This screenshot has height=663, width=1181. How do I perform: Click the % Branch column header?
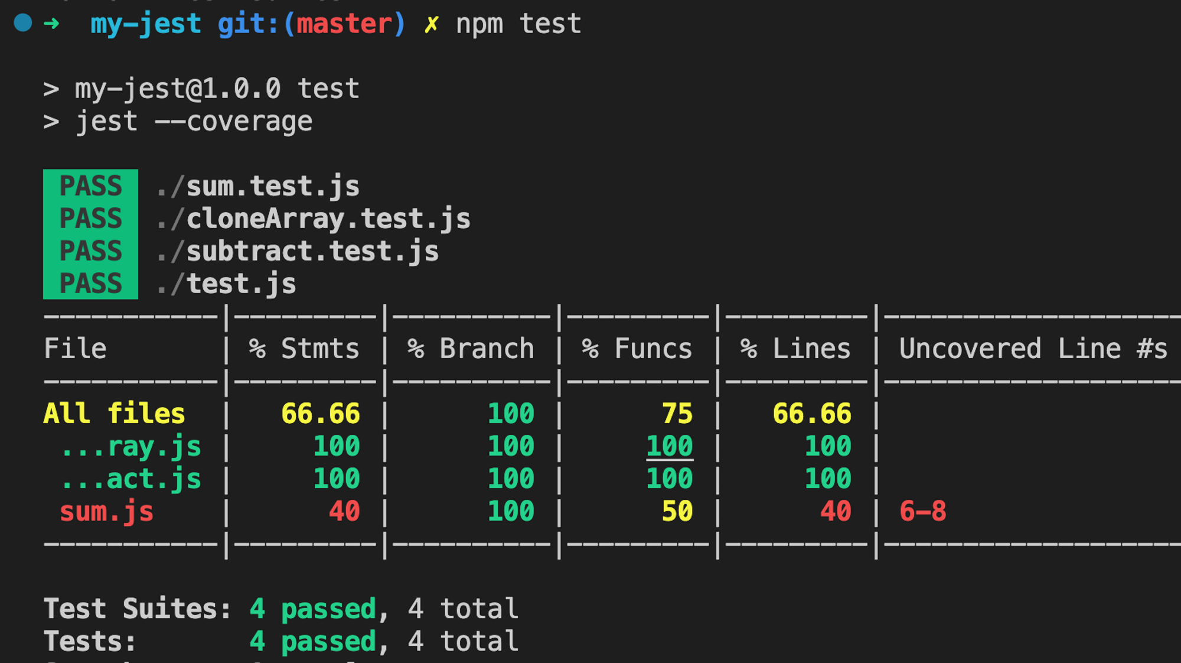pos(471,349)
